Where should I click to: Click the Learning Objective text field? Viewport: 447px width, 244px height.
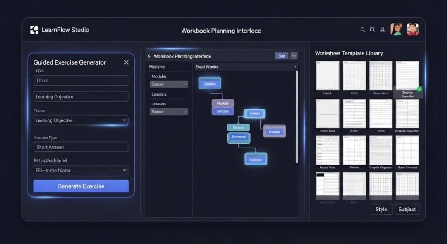pyautogui.click(x=81, y=96)
